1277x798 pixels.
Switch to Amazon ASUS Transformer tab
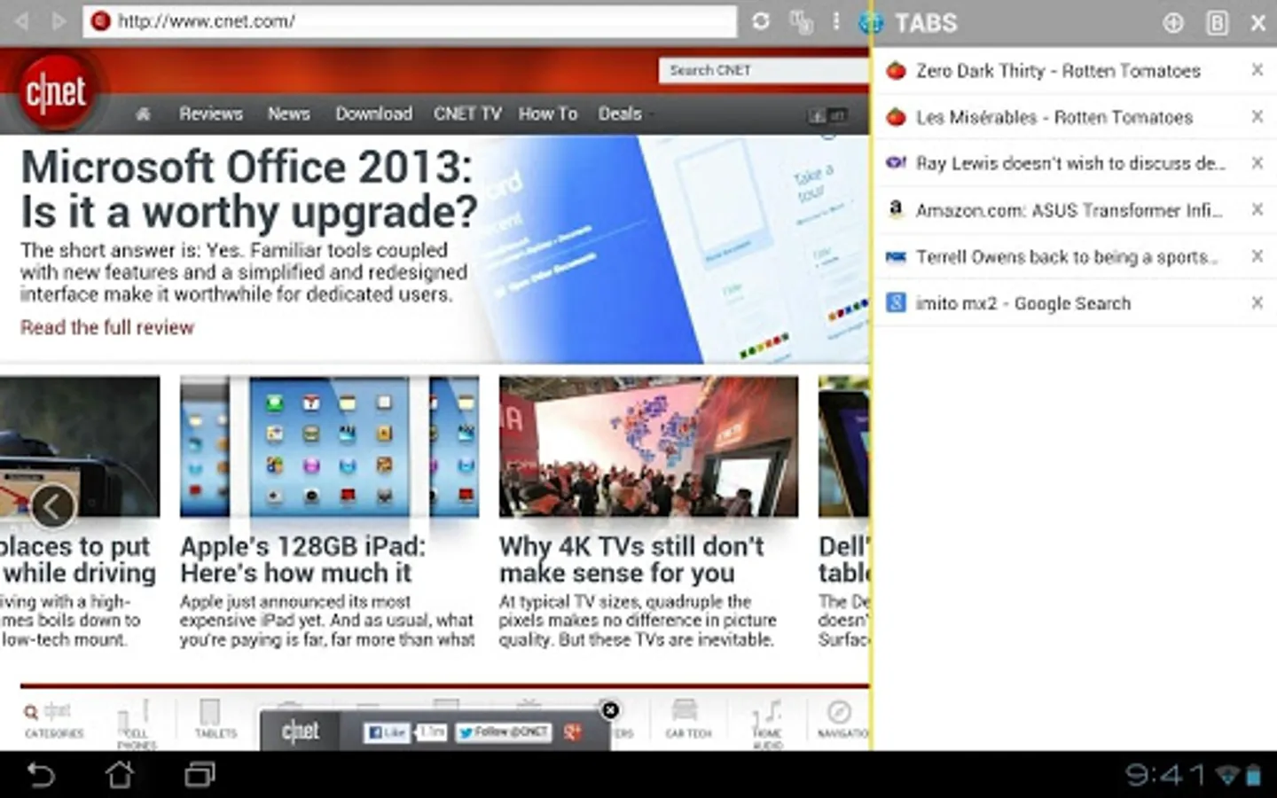point(1069,210)
